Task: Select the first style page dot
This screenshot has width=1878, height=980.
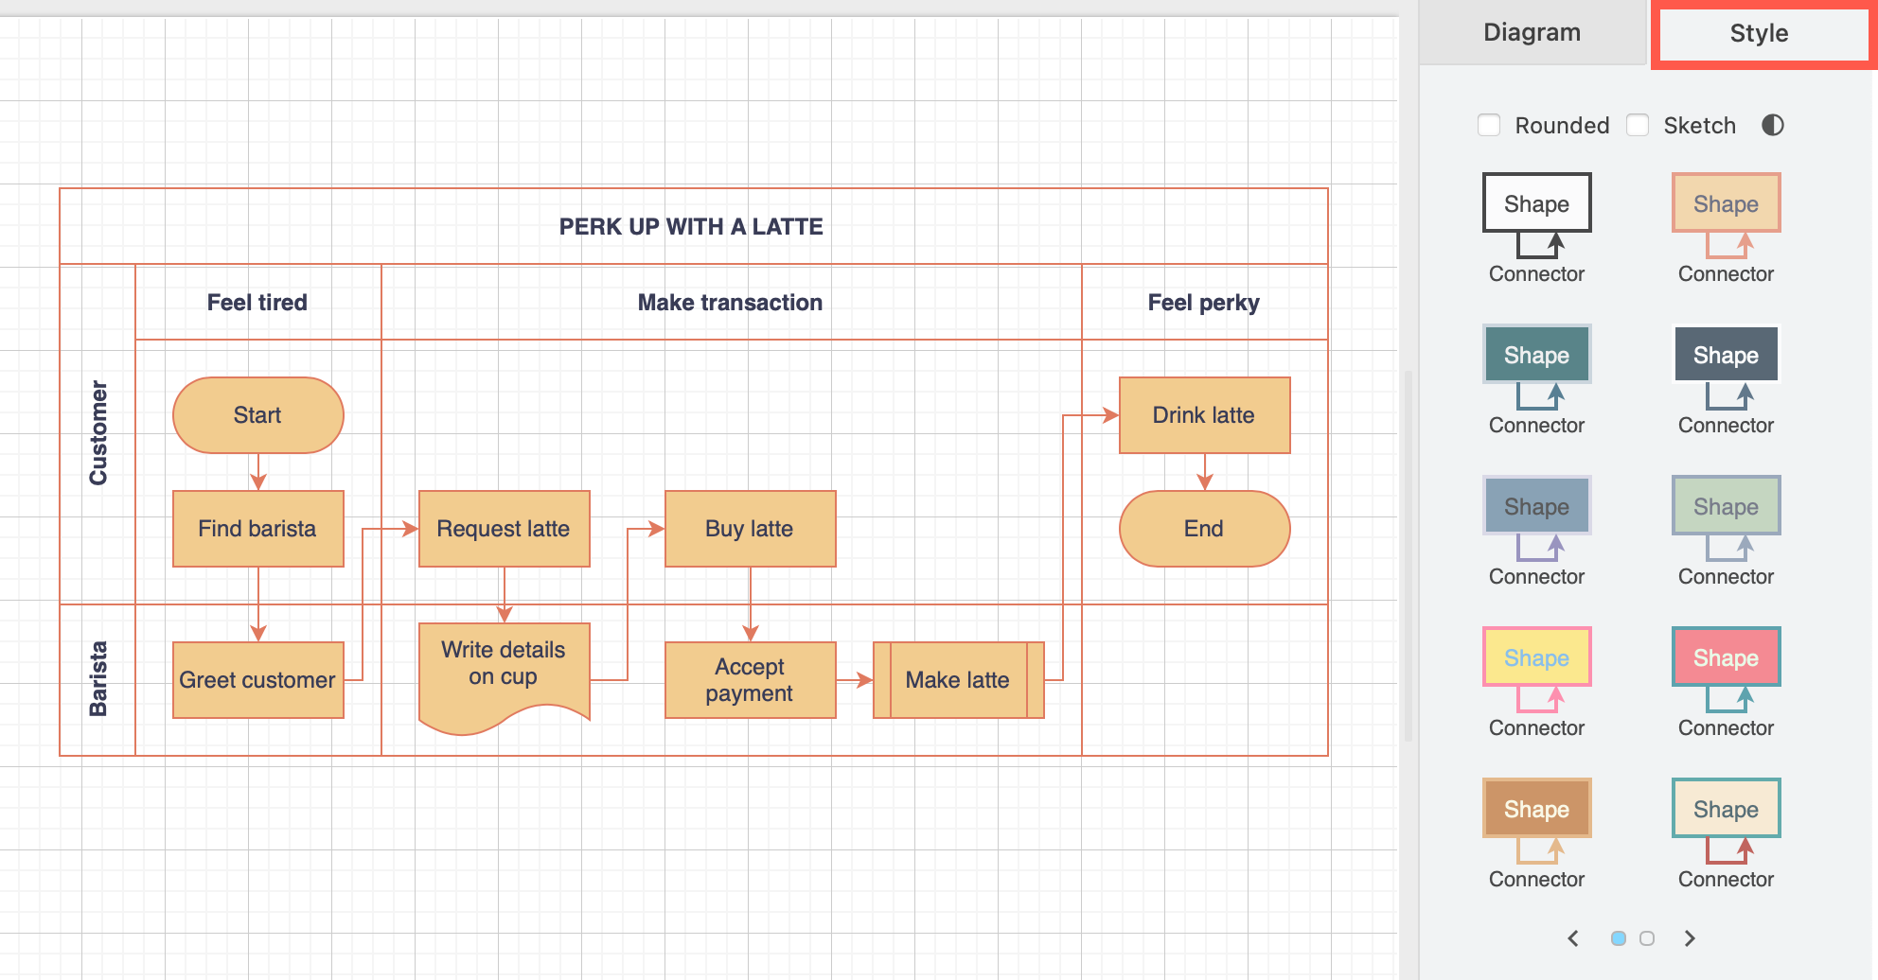Action: click(x=1619, y=938)
